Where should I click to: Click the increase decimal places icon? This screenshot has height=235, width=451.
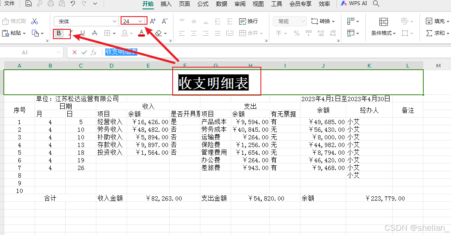[321, 33]
